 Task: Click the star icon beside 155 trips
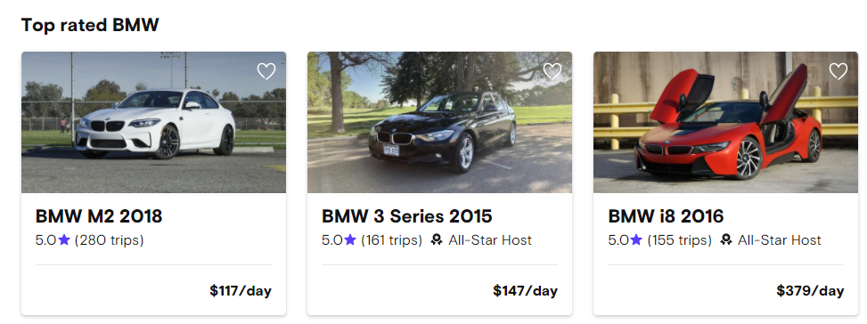click(636, 239)
